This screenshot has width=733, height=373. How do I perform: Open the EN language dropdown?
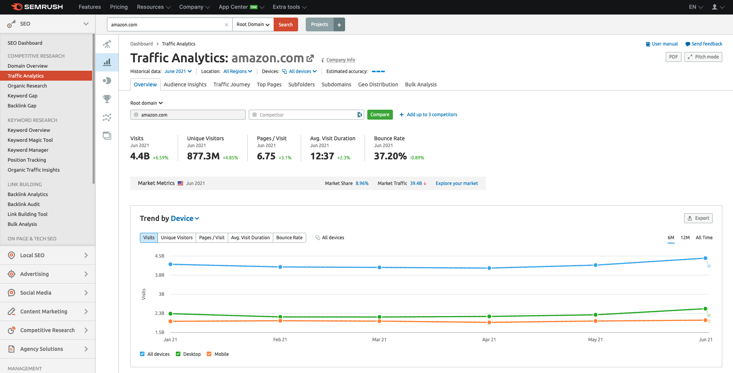[x=696, y=7]
